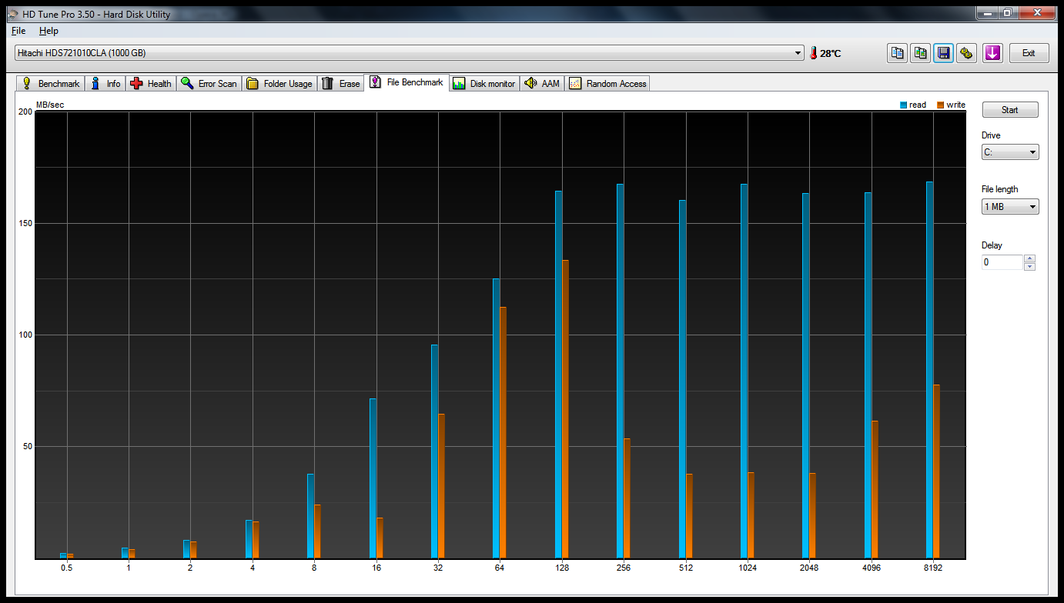Switch to the Error Scan tab
This screenshot has height=603, width=1064.
click(x=209, y=83)
